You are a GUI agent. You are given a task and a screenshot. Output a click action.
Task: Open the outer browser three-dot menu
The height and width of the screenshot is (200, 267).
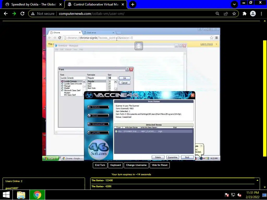261,14
